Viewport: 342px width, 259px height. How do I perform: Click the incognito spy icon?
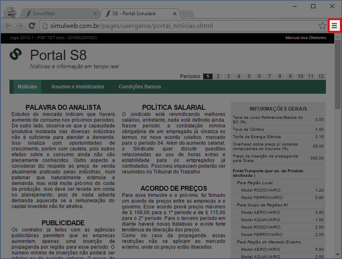tap(10, 12)
